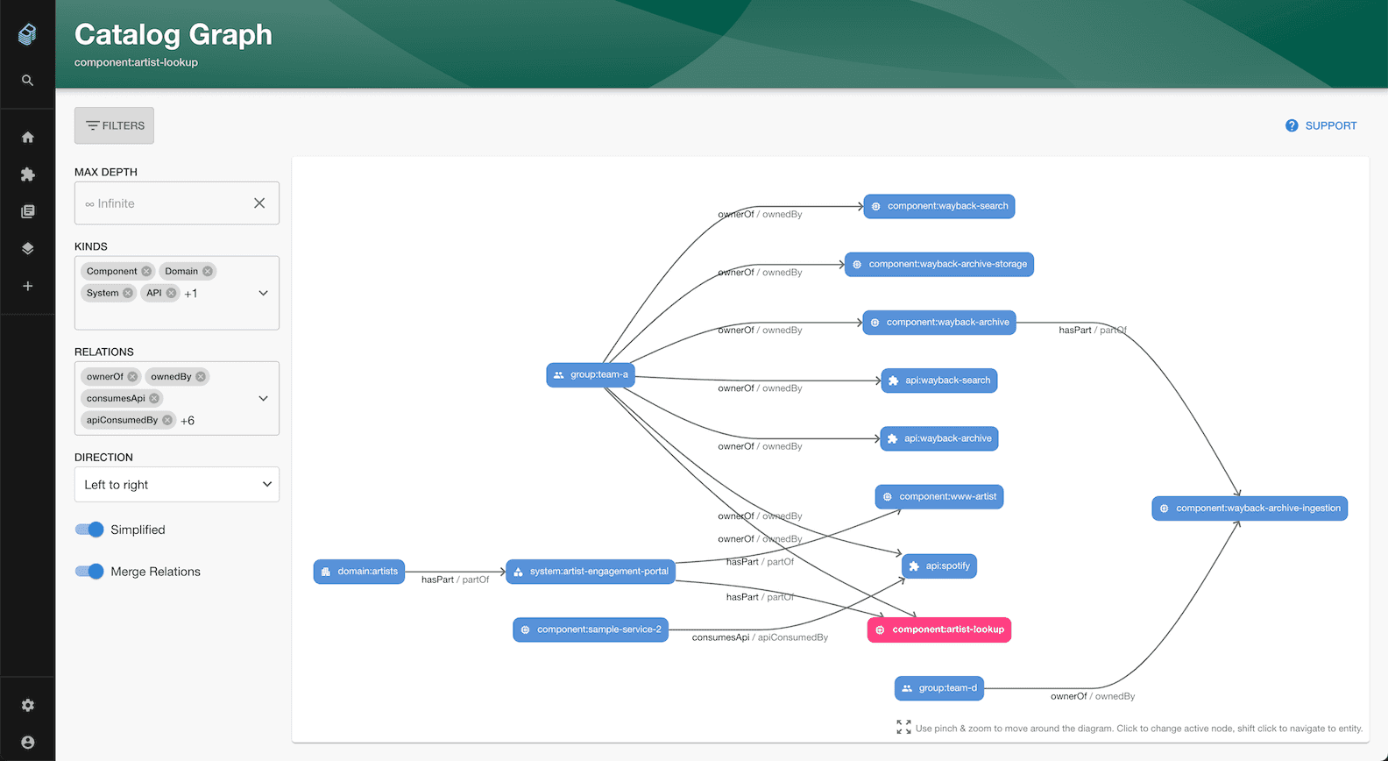The image size is (1388, 761).
Task: Select node domain:artists
Action: pos(359,572)
